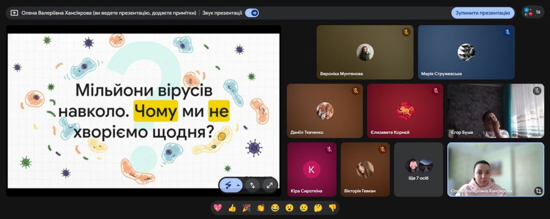The height and width of the screenshot is (219, 550).
Task: Click the crop icon on self-view tile
Action: click(x=538, y=190)
